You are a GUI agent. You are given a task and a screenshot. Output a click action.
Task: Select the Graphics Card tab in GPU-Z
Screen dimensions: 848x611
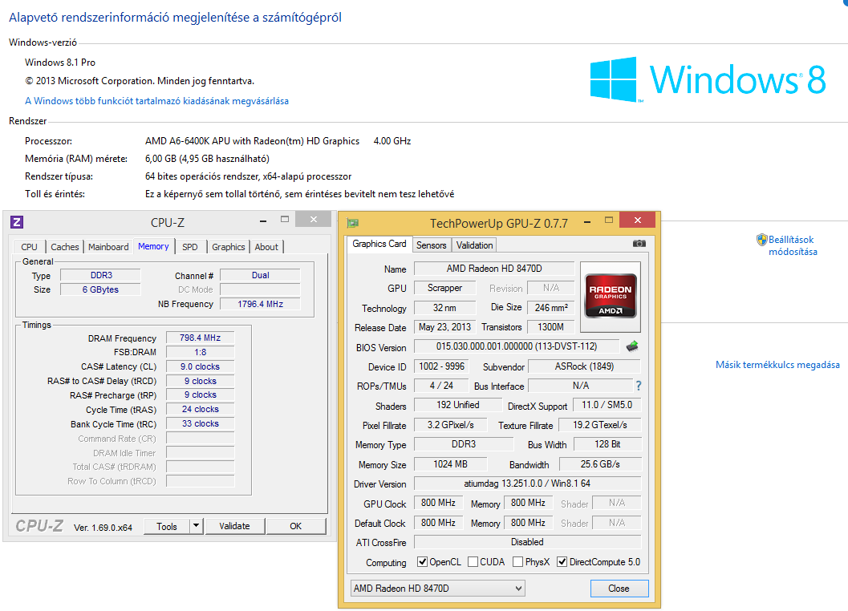(379, 244)
